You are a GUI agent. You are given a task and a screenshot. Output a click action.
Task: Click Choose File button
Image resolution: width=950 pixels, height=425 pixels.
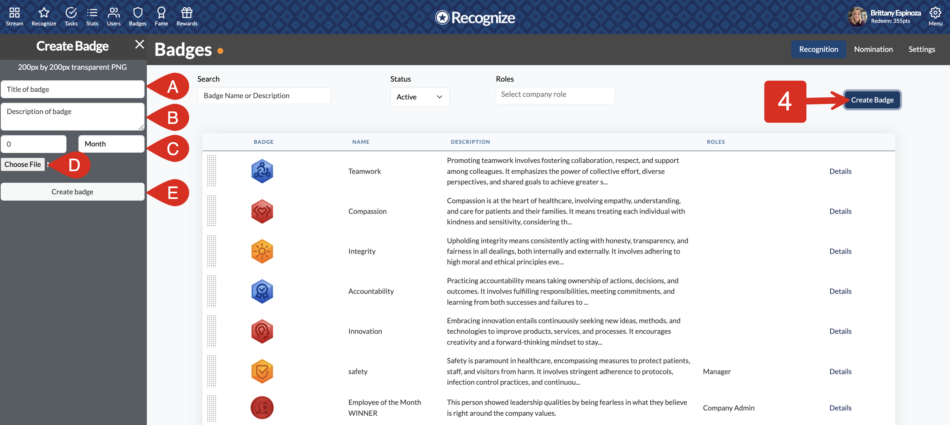pyautogui.click(x=22, y=164)
